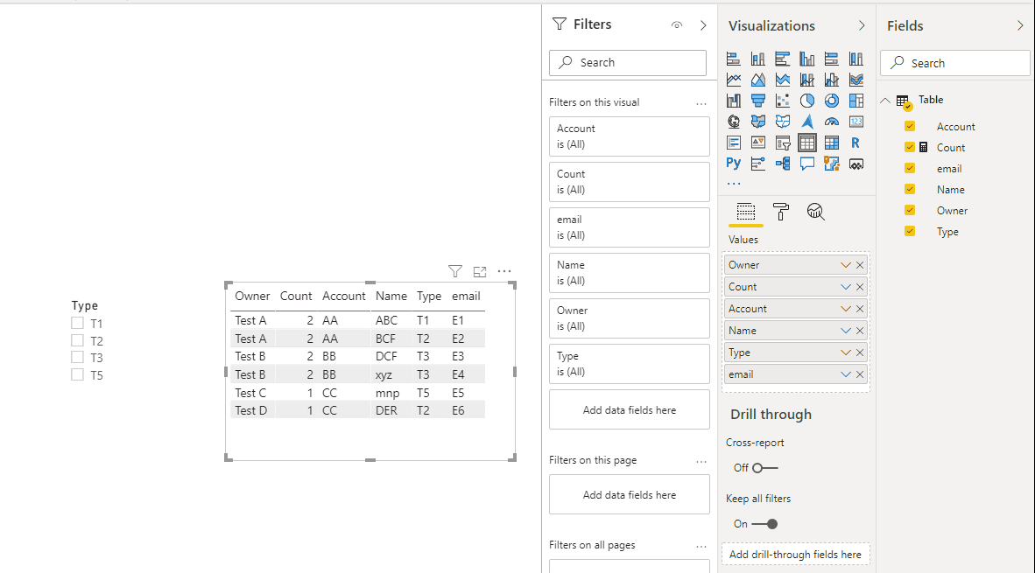Check the T1 slicer checkbox

pos(77,323)
